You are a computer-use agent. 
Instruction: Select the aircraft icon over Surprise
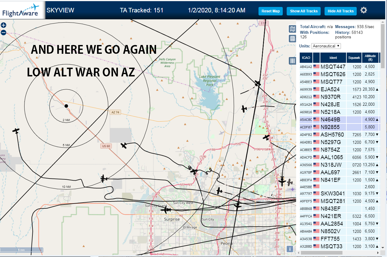click(x=165, y=209)
